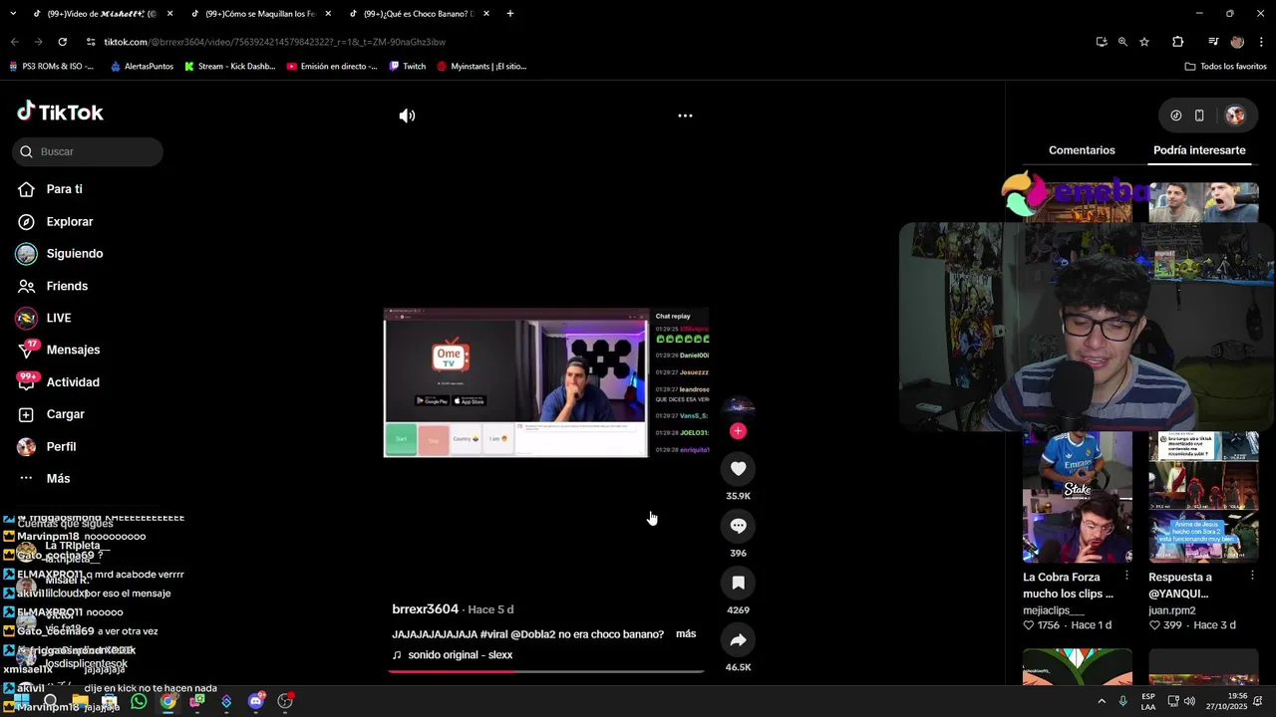Open Discord from the taskbar

(256, 701)
